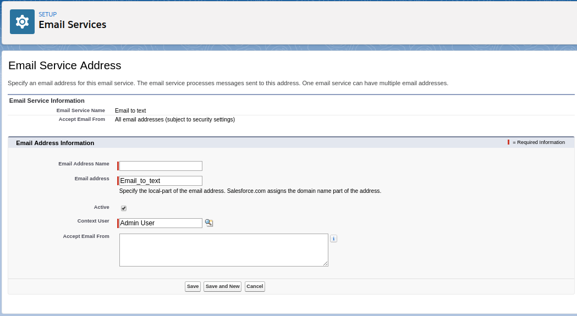577x316 pixels.
Task: Uncheck the Active checkbox
Action: coord(124,208)
